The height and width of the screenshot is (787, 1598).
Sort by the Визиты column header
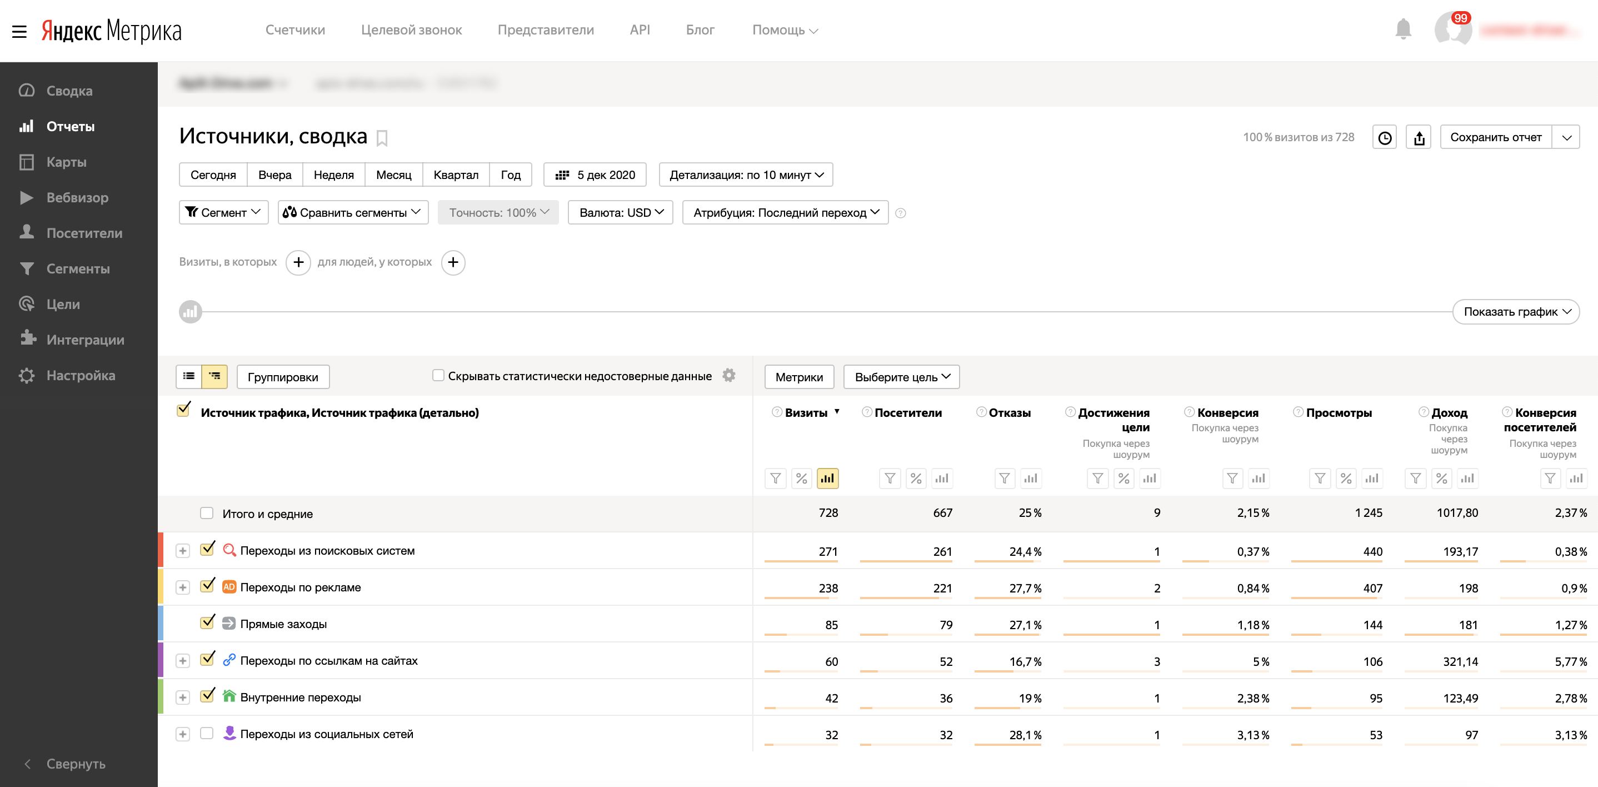pos(806,413)
